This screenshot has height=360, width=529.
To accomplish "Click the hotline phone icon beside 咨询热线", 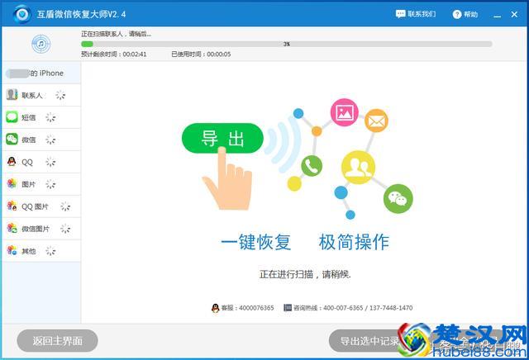I will 288,307.
